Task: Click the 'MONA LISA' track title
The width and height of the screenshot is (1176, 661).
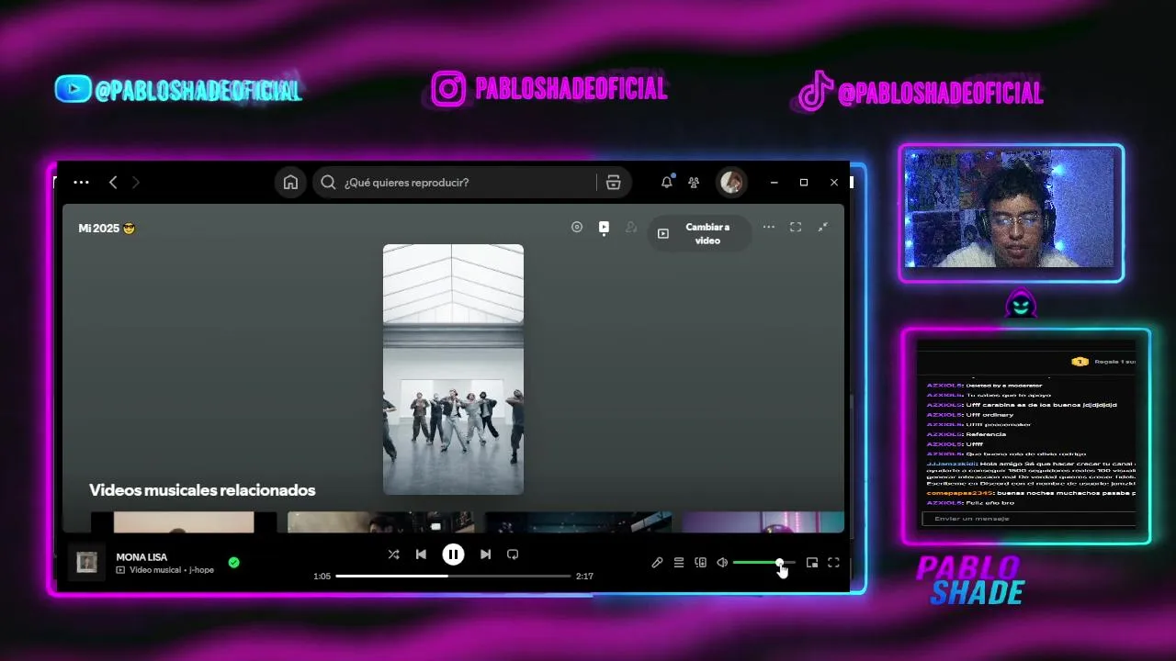Action: (x=141, y=556)
